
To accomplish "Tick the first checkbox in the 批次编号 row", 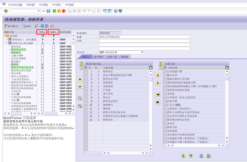I will point(42,62).
